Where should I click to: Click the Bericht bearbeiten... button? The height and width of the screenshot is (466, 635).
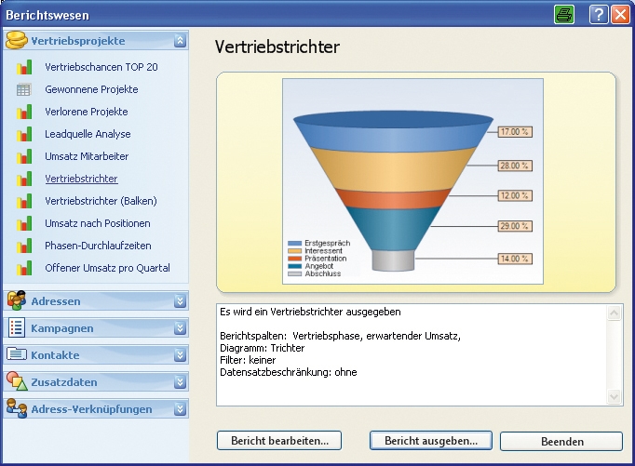(x=279, y=441)
